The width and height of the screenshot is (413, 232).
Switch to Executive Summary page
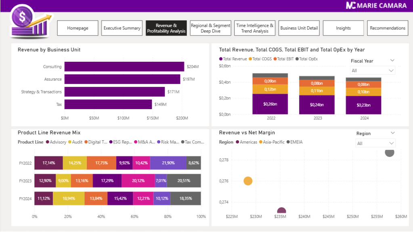(x=122, y=28)
